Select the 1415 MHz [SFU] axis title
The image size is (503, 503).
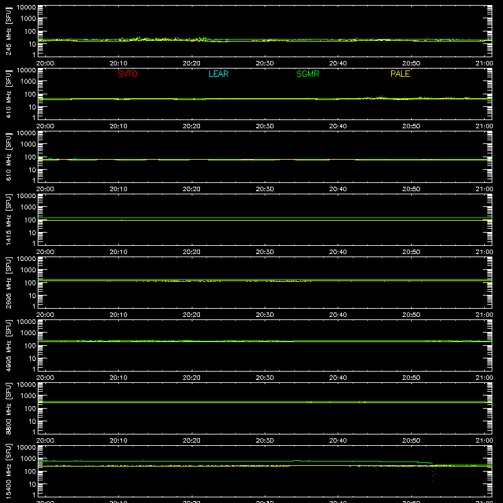point(9,219)
